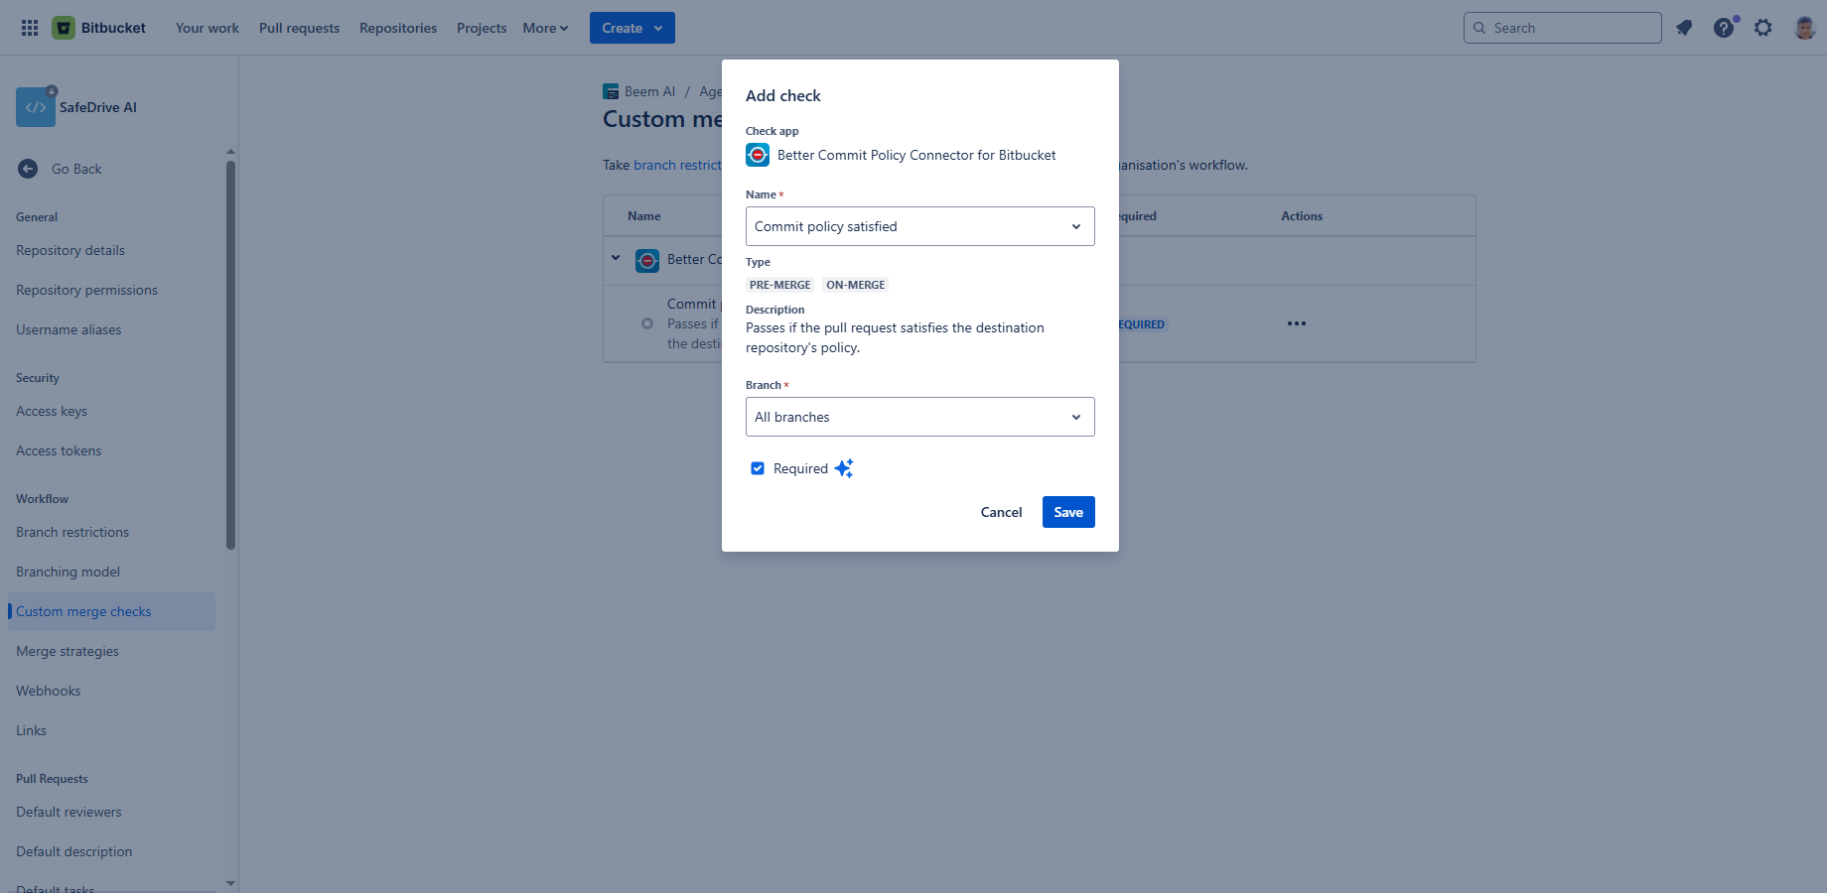The height and width of the screenshot is (893, 1827).
Task: Open Links in sidebar
Action: (31, 730)
